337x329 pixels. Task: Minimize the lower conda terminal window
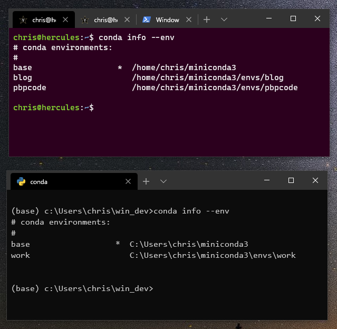coord(267,180)
